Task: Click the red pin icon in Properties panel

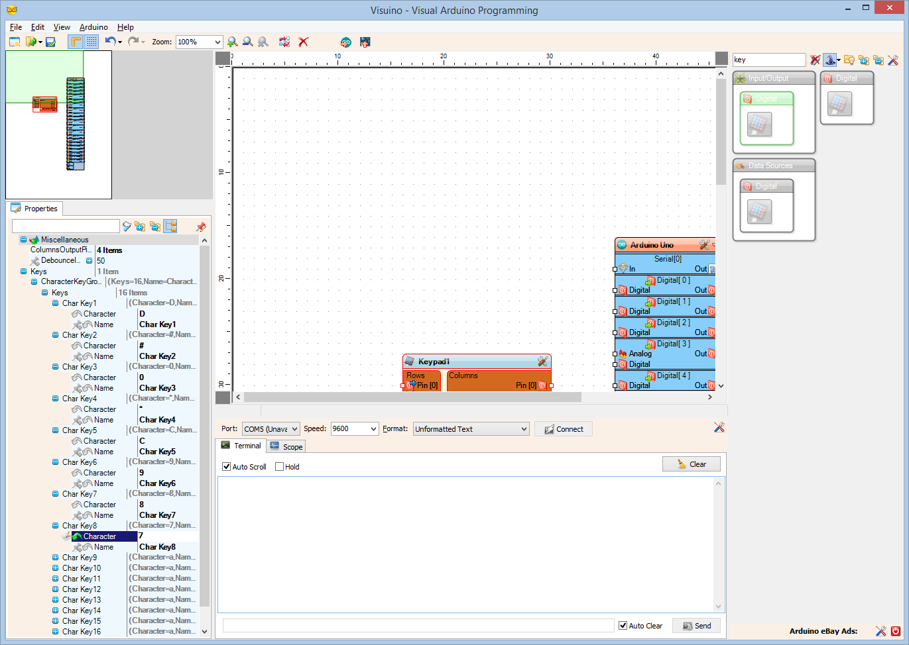Action: [201, 226]
